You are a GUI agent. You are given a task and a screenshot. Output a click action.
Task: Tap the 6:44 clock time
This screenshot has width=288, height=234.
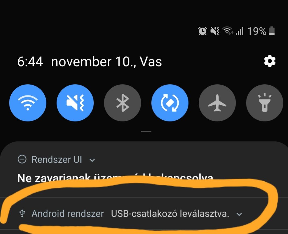pos(30,62)
